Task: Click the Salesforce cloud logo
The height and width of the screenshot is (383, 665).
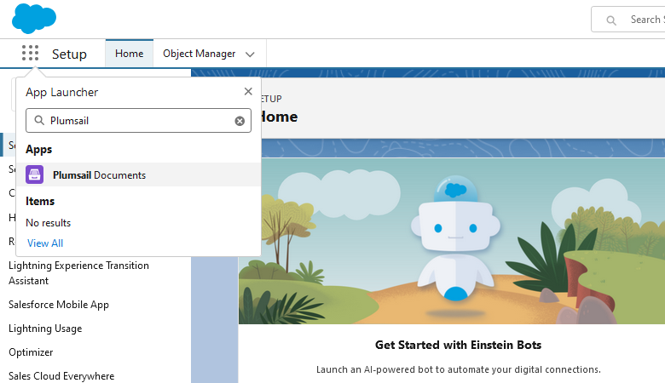Action: pyautogui.click(x=34, y=18)
